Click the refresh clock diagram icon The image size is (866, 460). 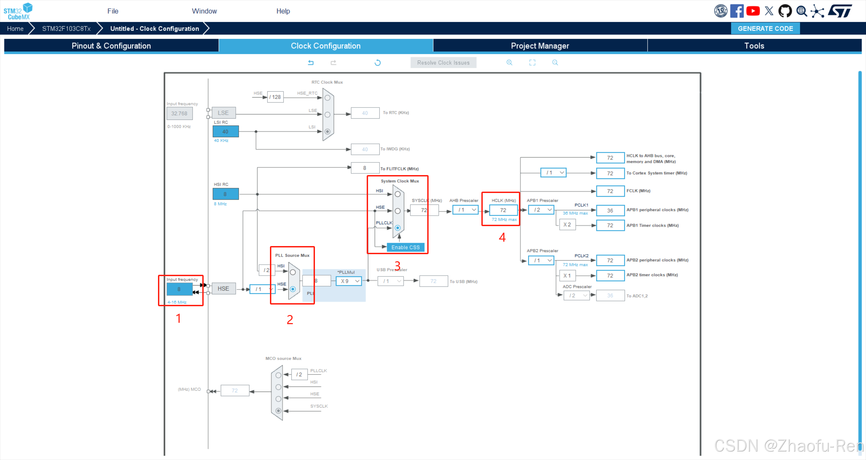click(x=378, y=63)
